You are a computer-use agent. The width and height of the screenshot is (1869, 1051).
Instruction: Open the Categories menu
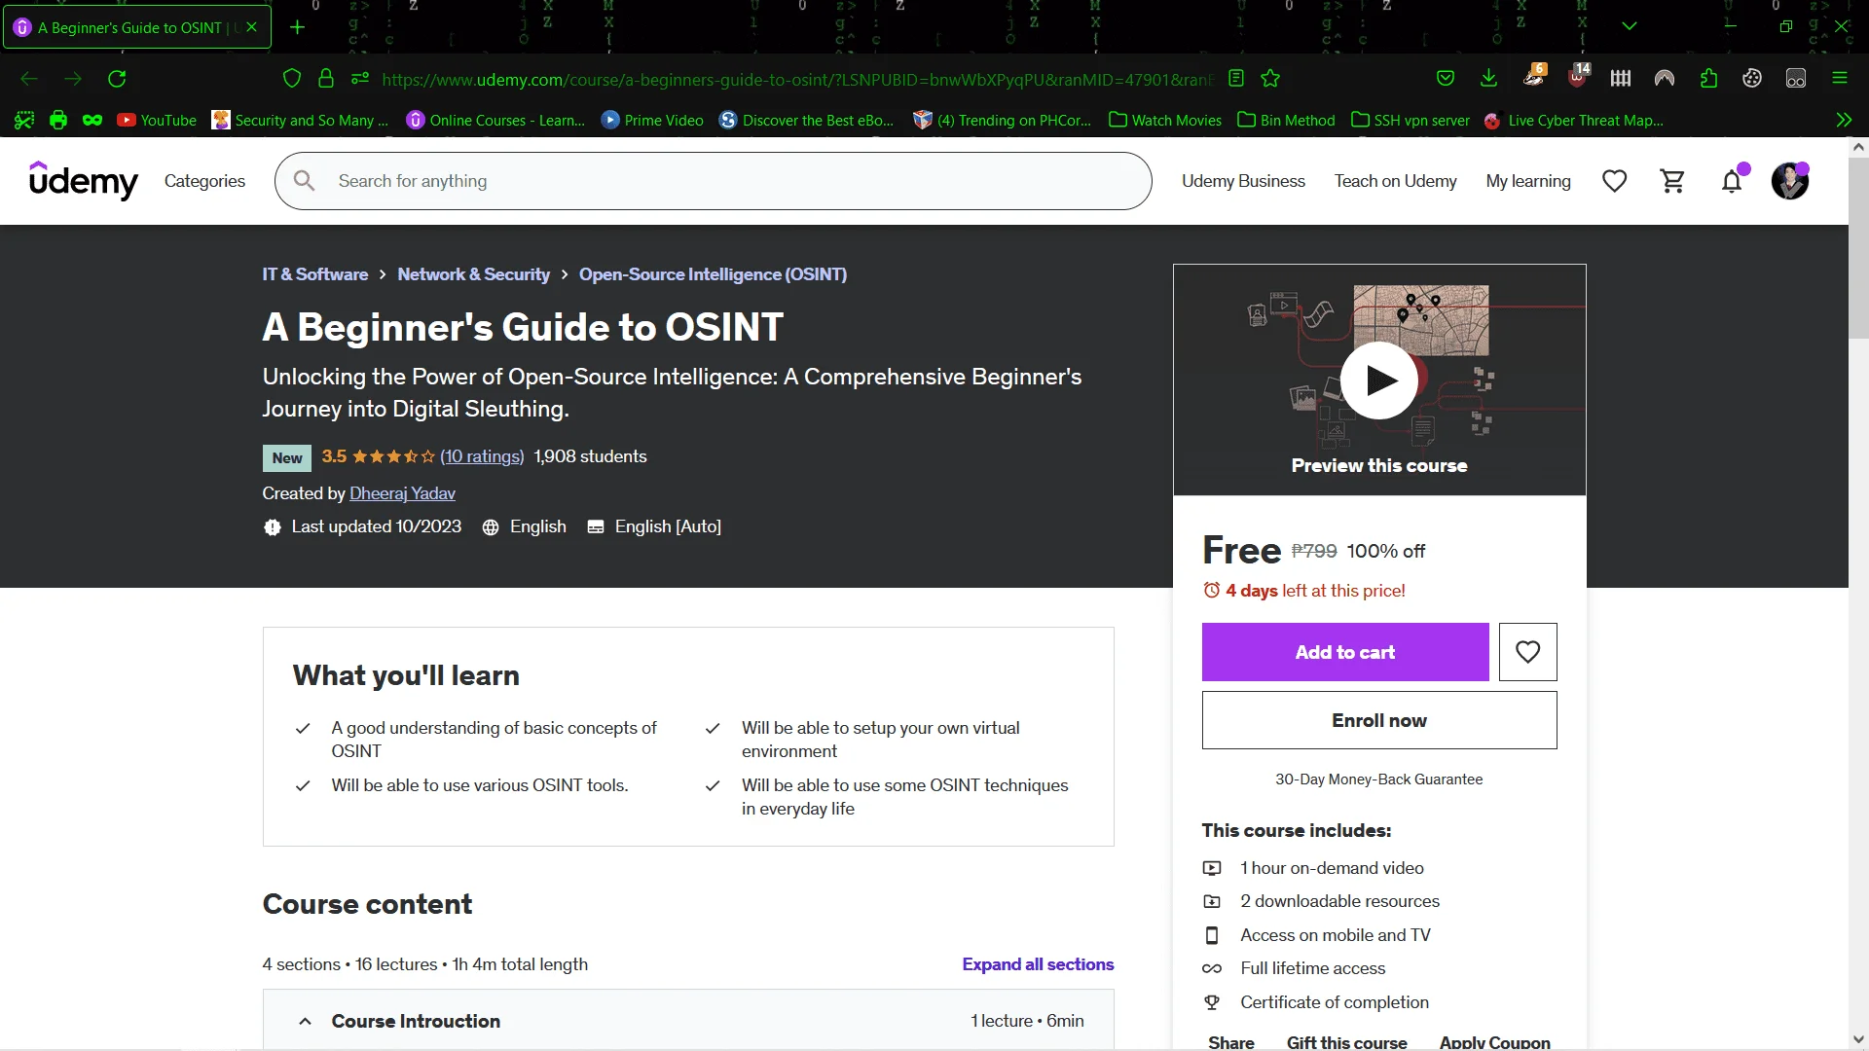[x=204, y=181]
